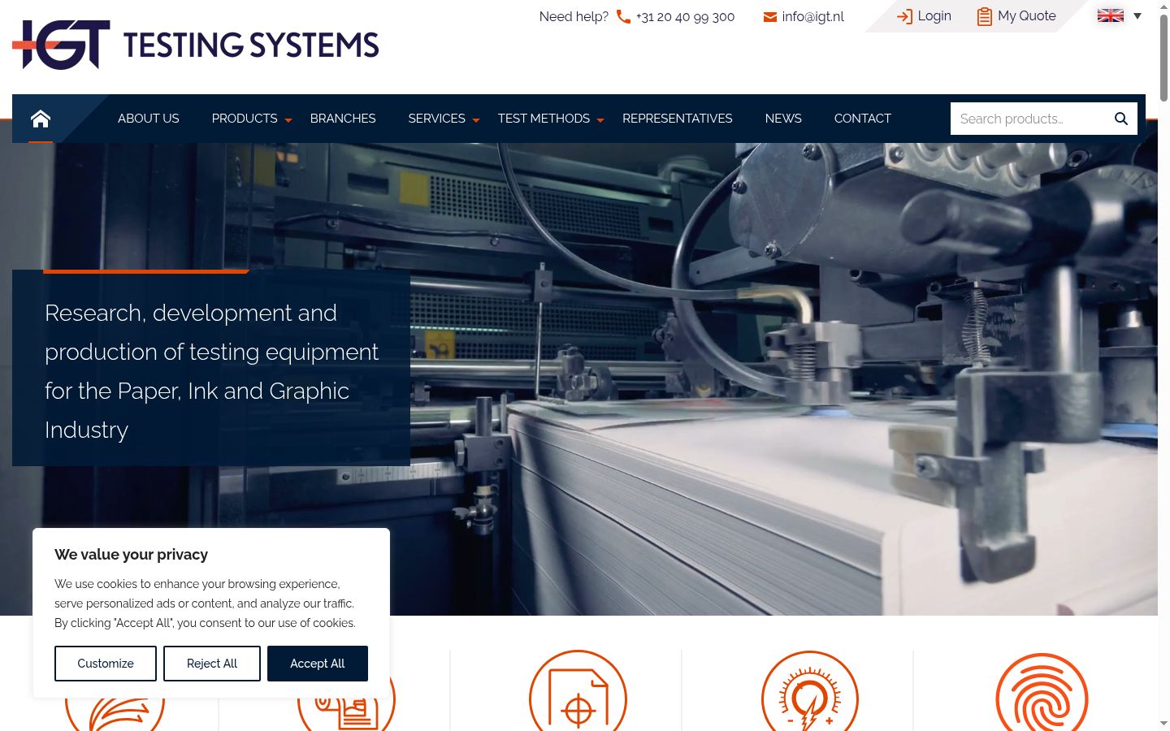Click Reject All cookies button

tap(212, 664)
